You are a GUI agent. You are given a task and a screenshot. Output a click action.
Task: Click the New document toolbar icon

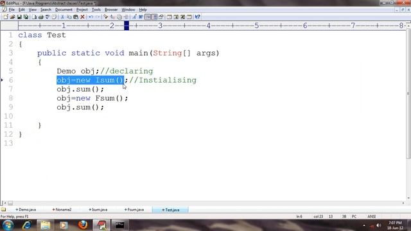[x=6, y=17]
